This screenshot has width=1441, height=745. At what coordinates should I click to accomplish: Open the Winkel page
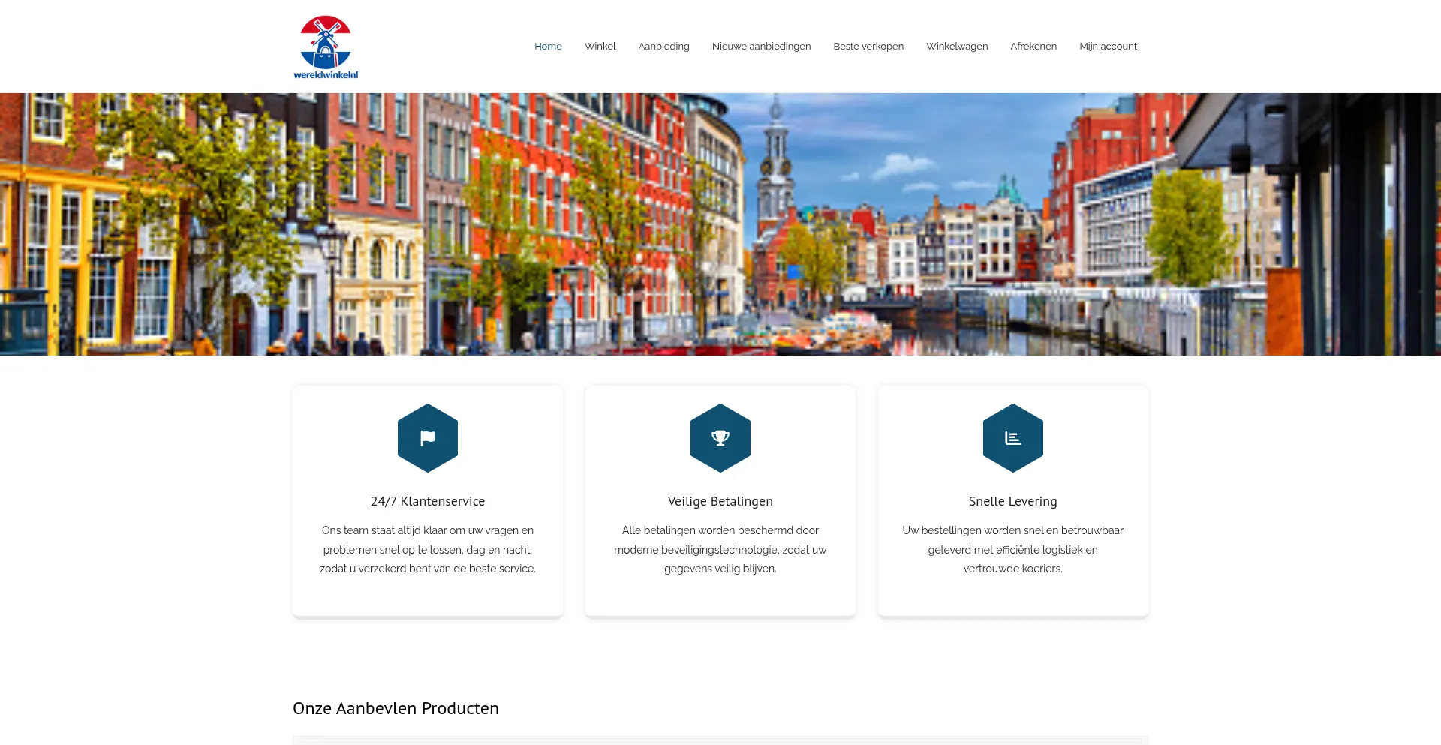coord(600,47)
